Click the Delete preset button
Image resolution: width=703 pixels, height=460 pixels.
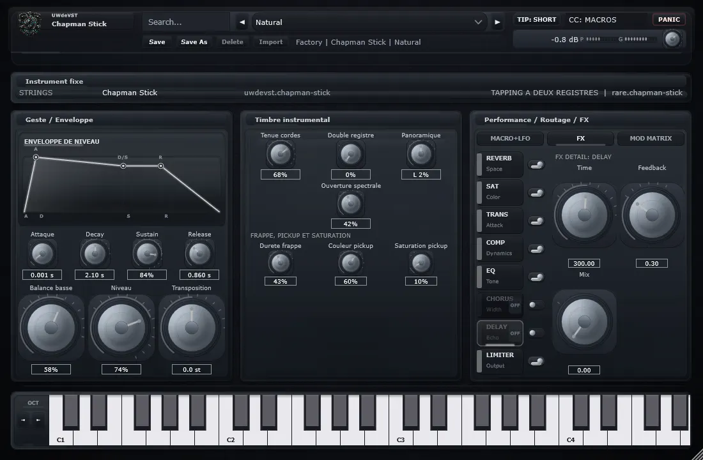pyautogui.click(x=232, y=42)
